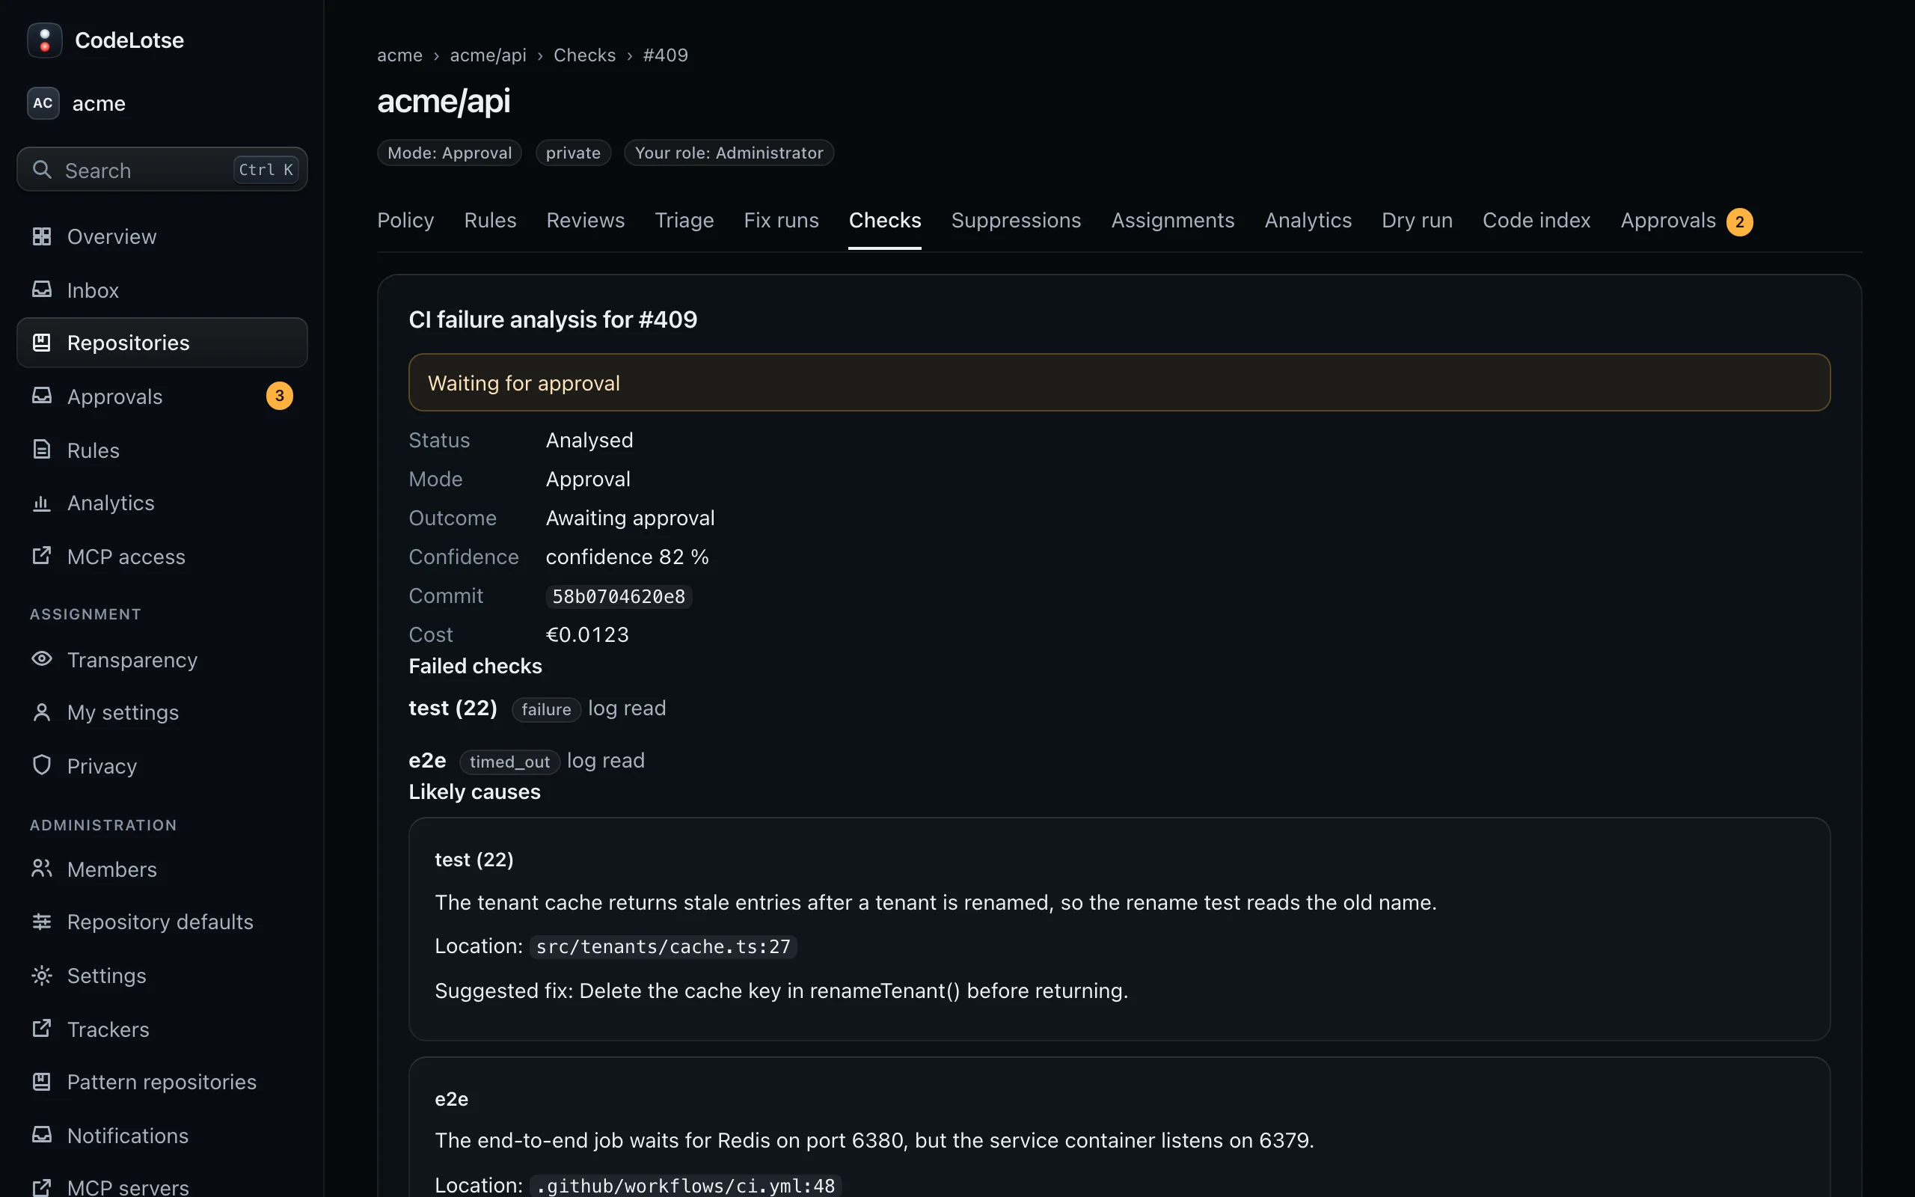This screenshot has width=1915, height=1197.
Task: Click the Waiting for approval banner
Action: pos(1119,382)
